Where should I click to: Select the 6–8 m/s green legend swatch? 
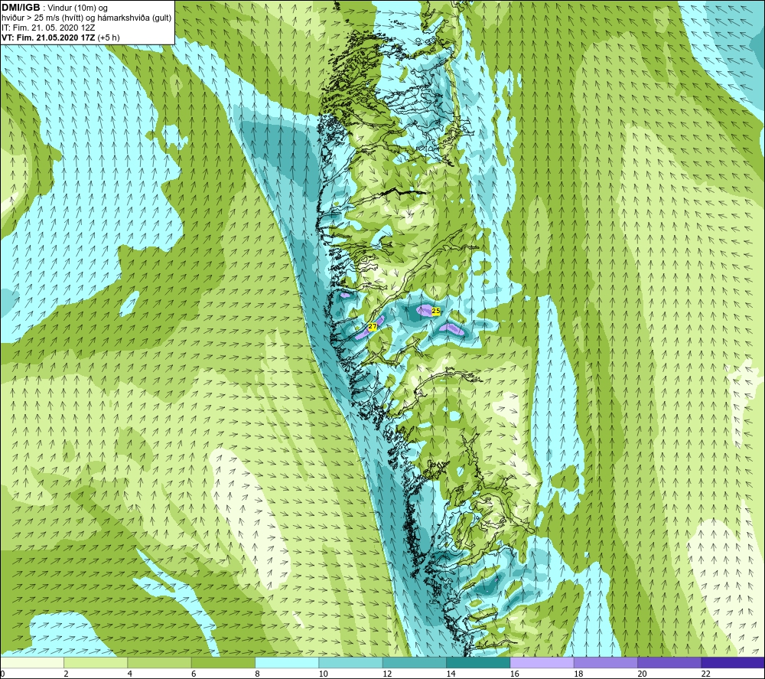(x=223, y=662)
